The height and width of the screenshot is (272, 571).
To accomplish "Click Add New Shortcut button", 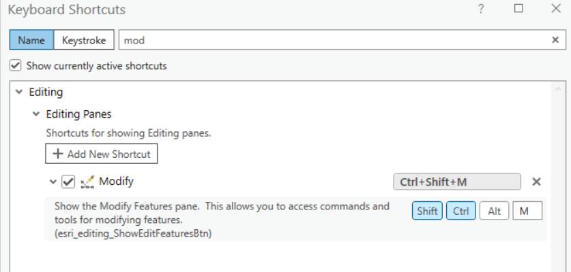I will [x=102, y=154].
